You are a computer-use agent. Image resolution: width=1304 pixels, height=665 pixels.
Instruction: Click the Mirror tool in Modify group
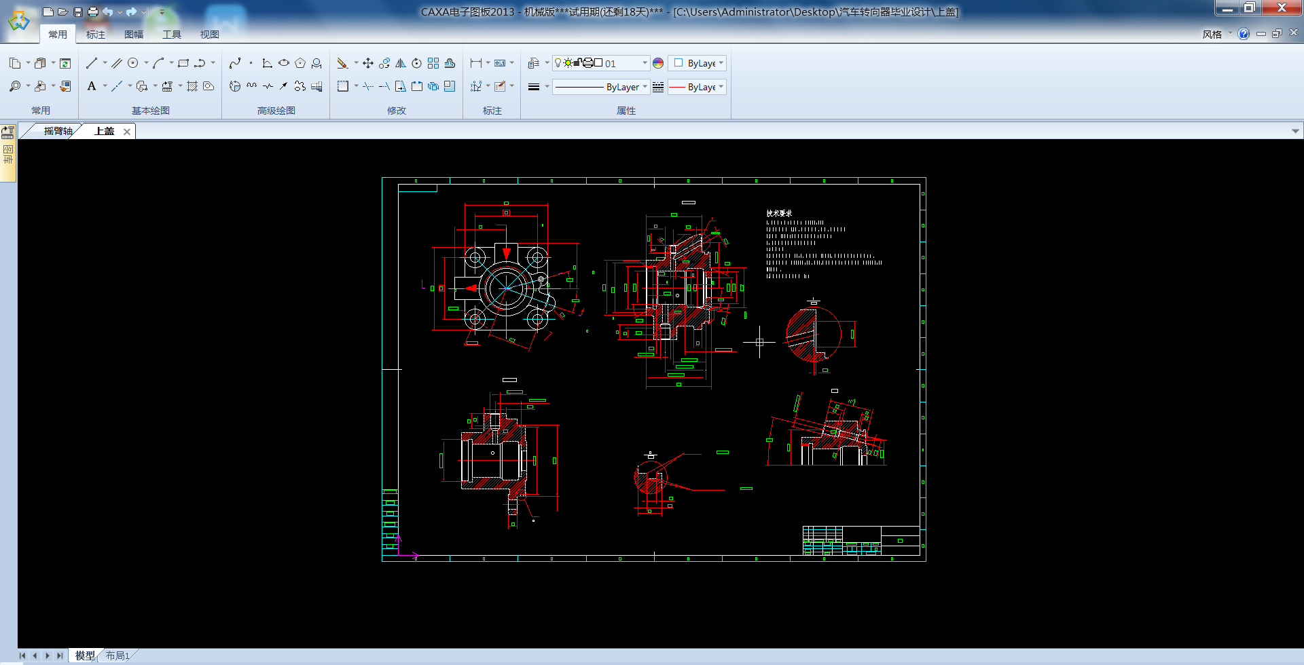pos(401,63)
